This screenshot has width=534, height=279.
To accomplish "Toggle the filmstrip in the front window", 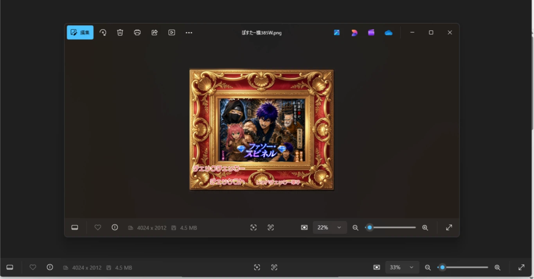I will (75, 227).
